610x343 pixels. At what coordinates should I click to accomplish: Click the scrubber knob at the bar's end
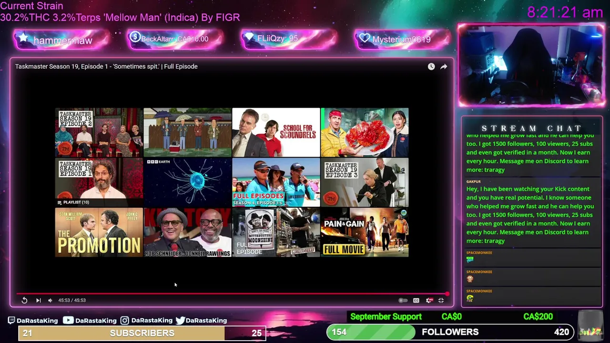(447, 294)
